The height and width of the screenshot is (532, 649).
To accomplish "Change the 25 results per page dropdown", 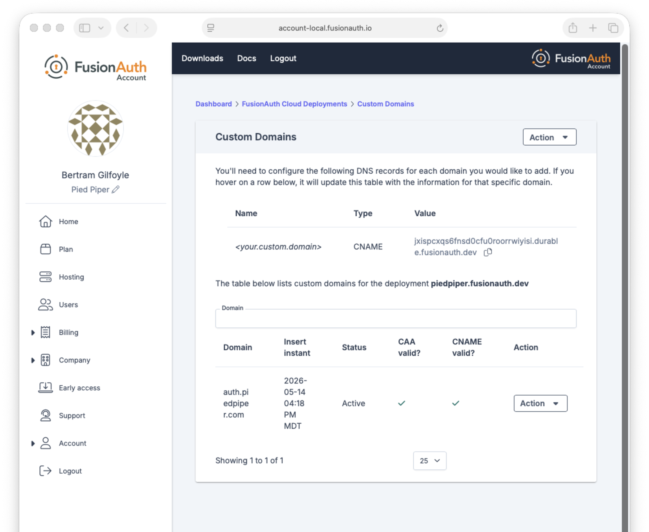I will [430, 461].
